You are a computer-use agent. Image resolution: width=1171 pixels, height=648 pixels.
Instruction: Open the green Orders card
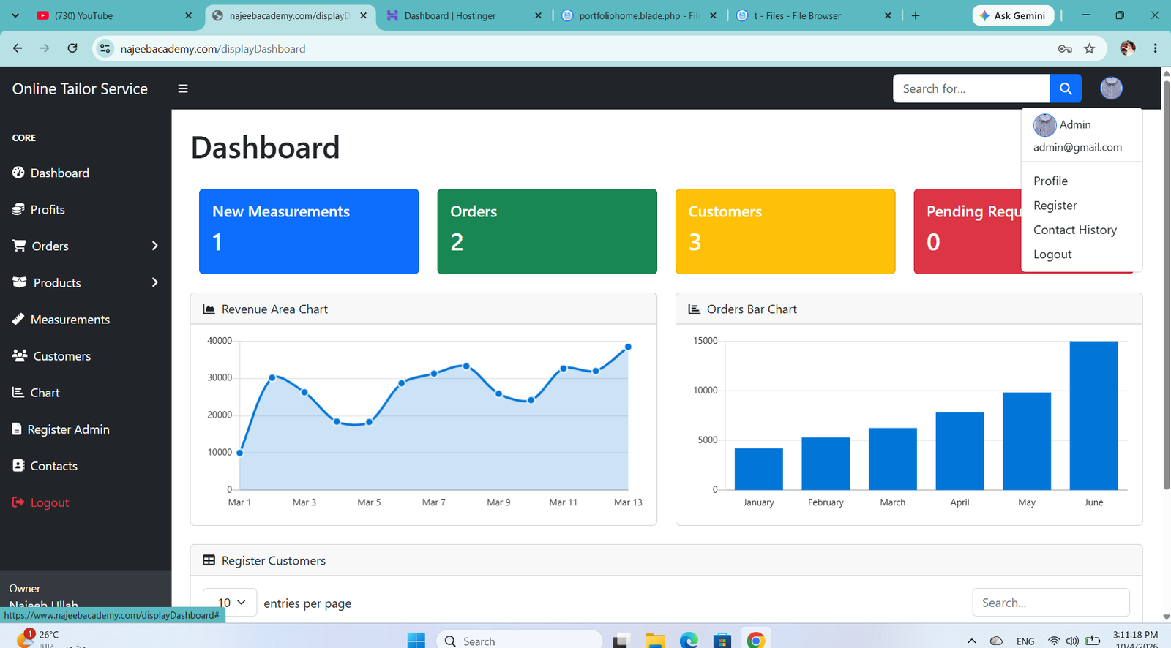pos(547,231)
